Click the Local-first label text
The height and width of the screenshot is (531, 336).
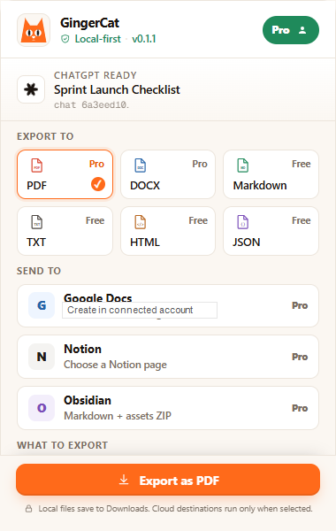98,39
